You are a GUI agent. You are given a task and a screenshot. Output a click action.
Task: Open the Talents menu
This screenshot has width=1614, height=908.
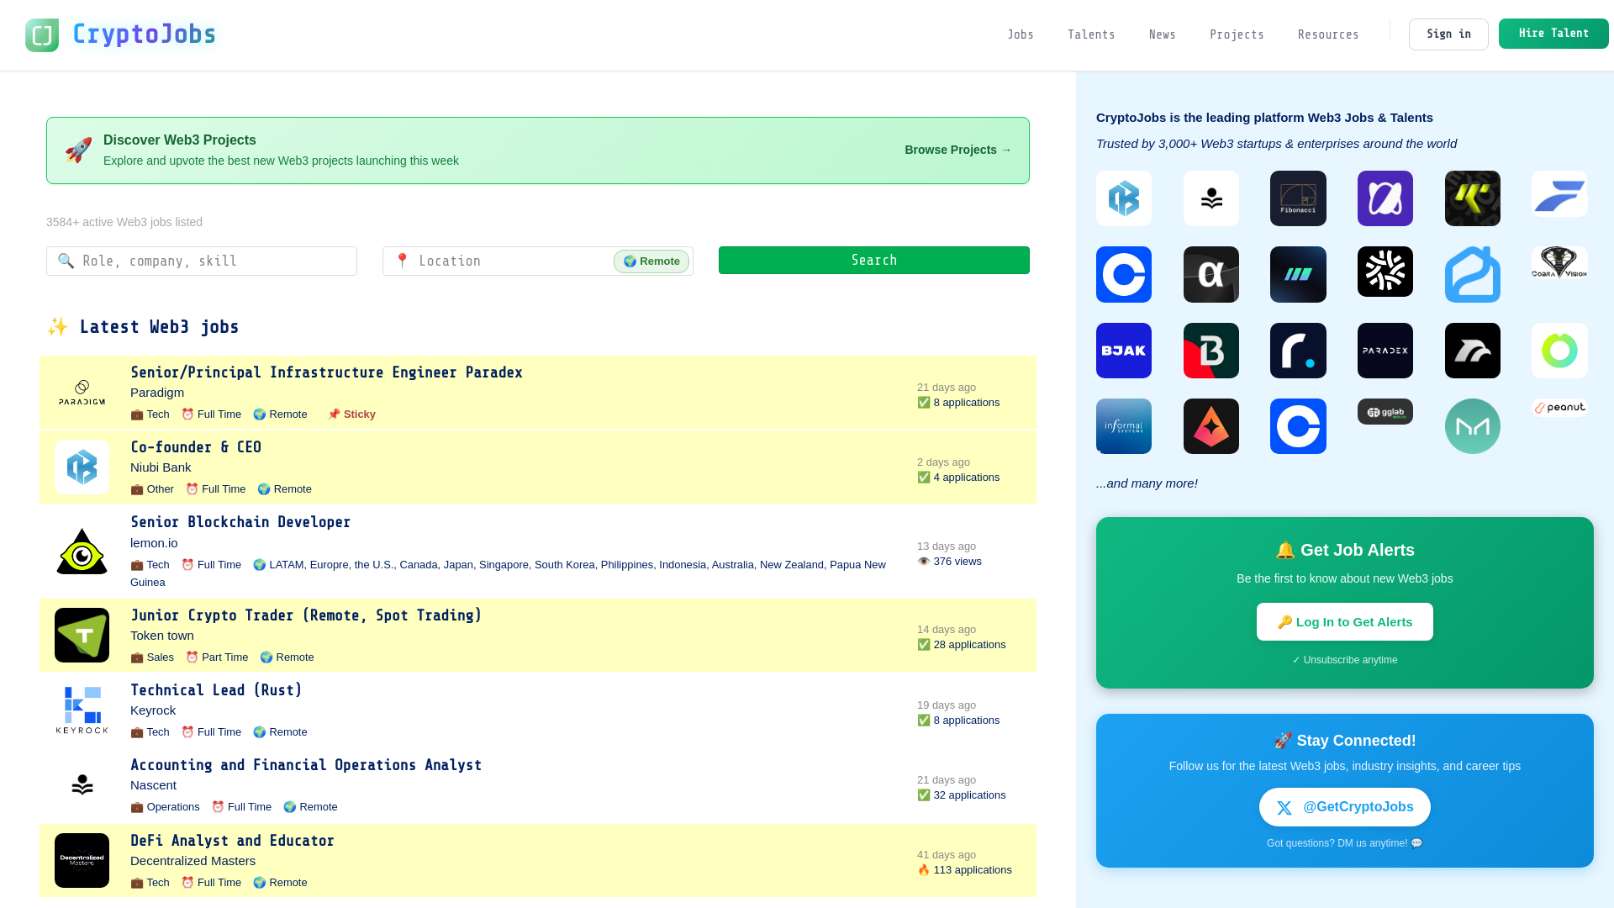[1091, 34]
